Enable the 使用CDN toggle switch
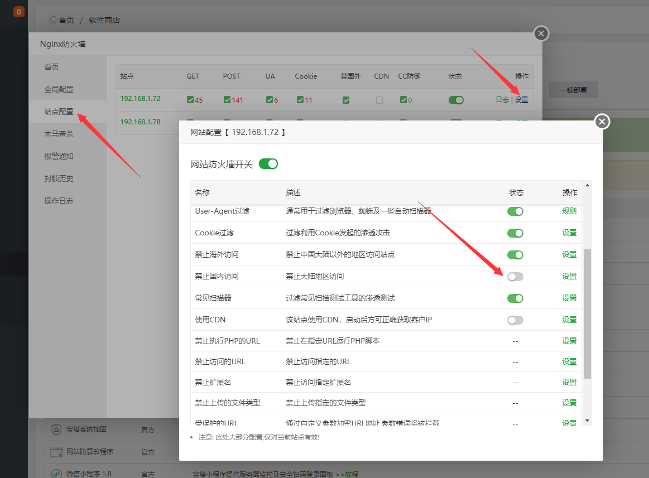649x478 pixels. [x=515, y=320]
